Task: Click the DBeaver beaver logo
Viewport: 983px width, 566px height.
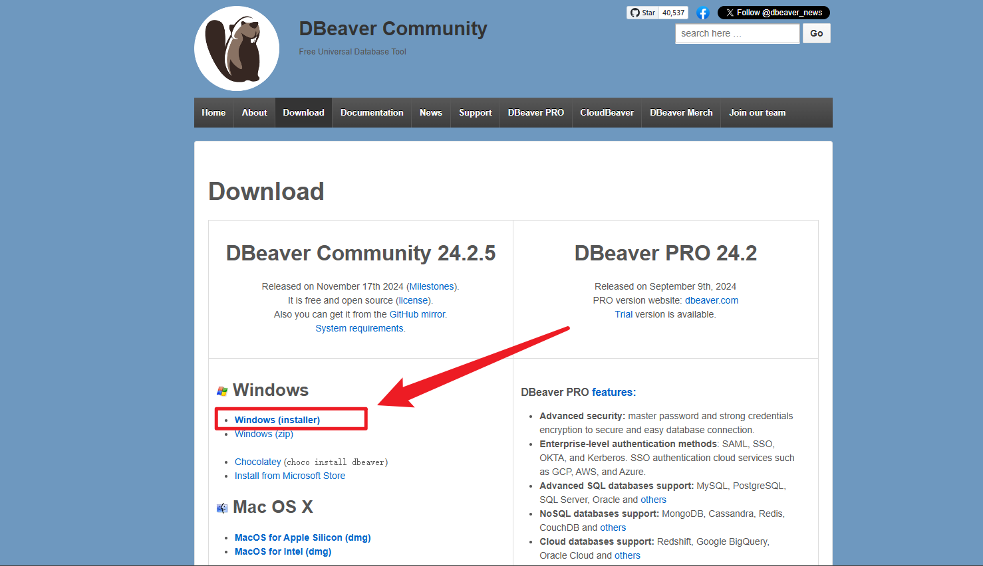Action: pos(237,48)
